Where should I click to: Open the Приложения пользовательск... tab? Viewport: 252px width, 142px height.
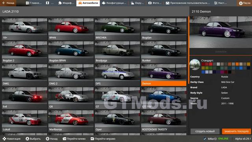pos(188,3)
